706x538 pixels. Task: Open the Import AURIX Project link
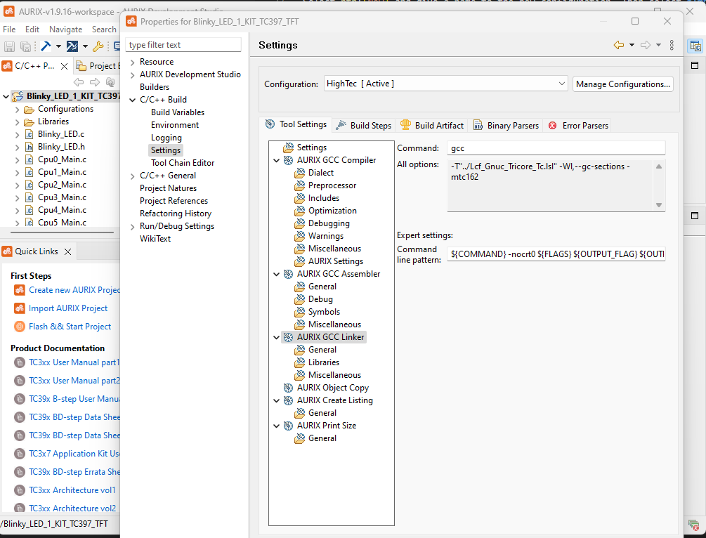(x=68, y=308)
